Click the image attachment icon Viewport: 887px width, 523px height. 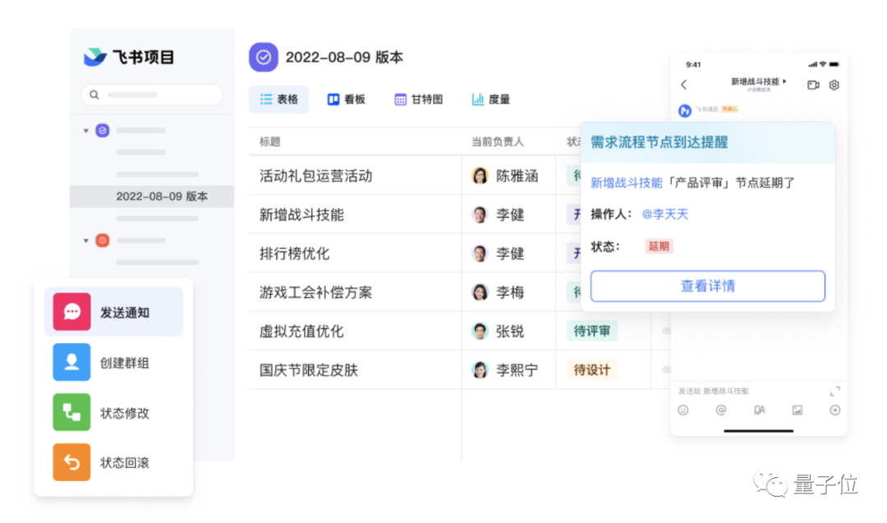pos(797,411)
